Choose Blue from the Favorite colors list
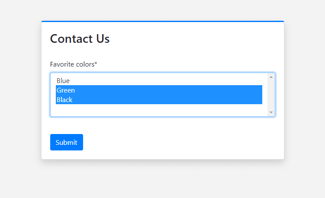325x198 pixels. click(159, 80)
